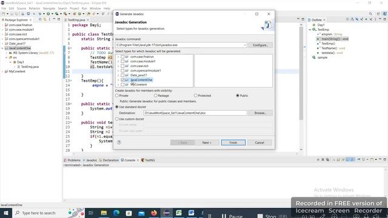Open Microsoft Edge from the taskbar
This screenshot has width=388, height=218.
pyautogui.click(x=116, y=213)
